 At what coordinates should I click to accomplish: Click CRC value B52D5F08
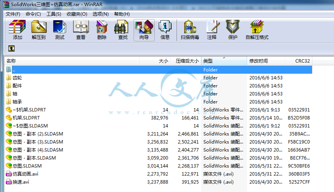[299, 118]
